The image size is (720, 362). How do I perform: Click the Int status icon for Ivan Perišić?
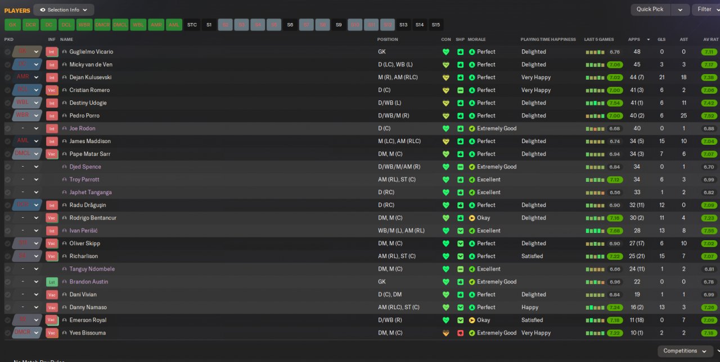pyautogui.click(x=52, y=231)
